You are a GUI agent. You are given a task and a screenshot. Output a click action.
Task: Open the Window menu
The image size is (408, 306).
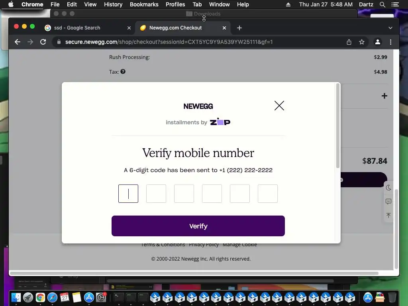[x=220, y=4]
